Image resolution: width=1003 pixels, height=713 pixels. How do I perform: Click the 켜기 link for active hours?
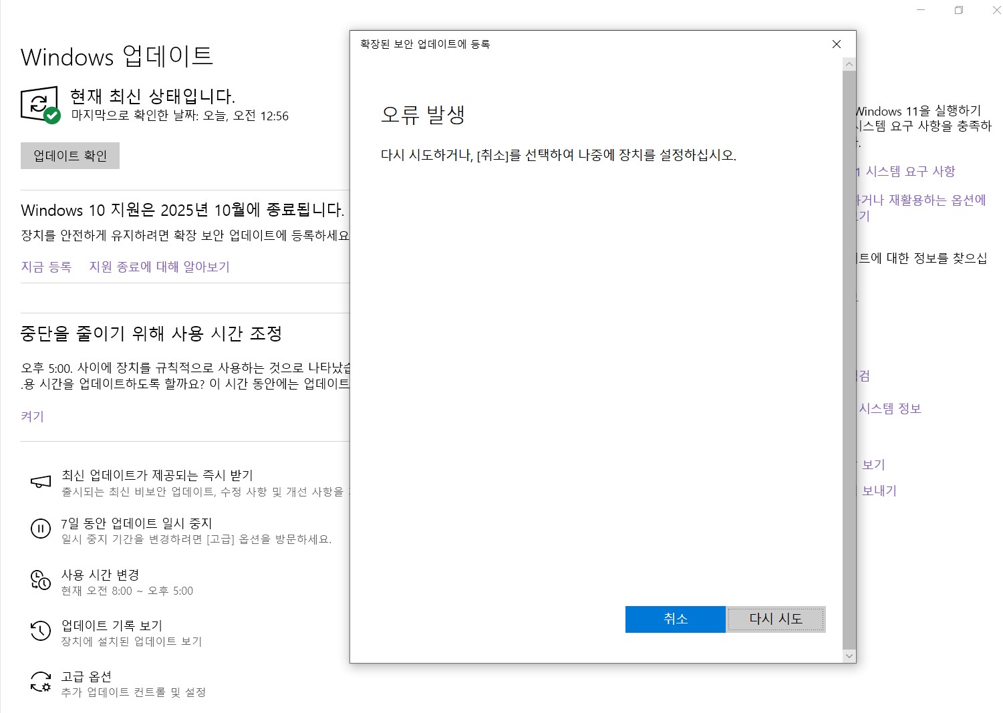[32, 416]
